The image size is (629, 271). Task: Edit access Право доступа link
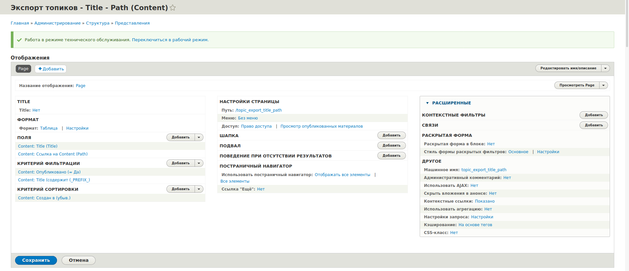[256, 126]
